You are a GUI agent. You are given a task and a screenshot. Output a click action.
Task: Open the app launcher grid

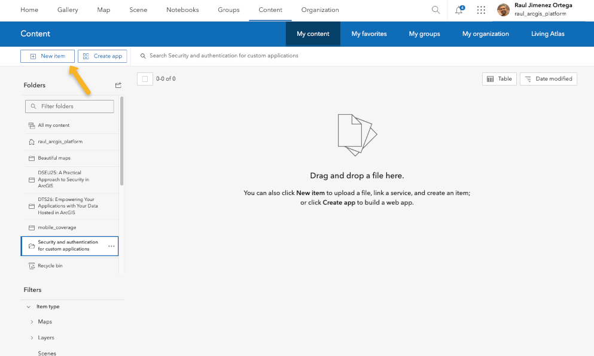point(481,10)
